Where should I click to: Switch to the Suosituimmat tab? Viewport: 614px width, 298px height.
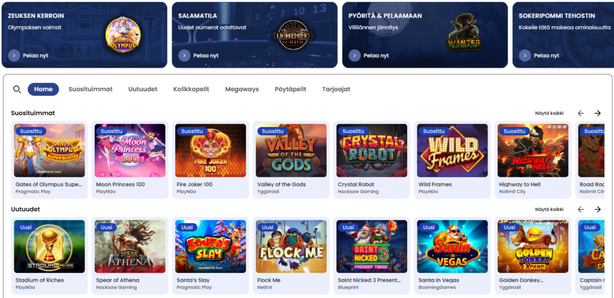pyautogui.click(x=91, y=89)
